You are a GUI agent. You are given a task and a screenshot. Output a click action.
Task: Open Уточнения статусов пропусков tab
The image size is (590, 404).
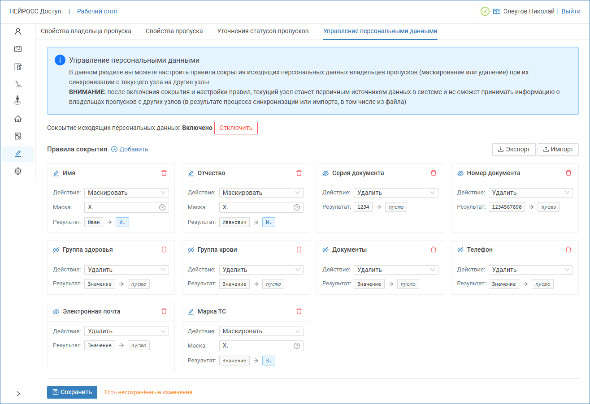coord(263,31)
